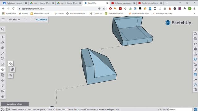Click the Distancia measurement field

pyautogui.click(x=180, y=109)
